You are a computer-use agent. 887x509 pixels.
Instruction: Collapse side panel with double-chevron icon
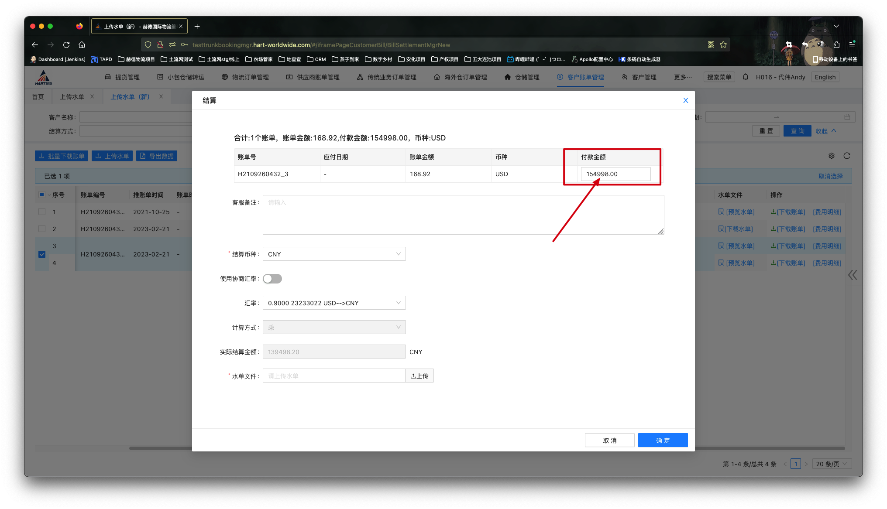(x=853, y=275)
